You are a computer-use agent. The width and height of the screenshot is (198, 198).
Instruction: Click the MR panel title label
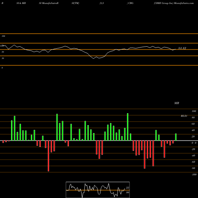click(x=177, y=103)
